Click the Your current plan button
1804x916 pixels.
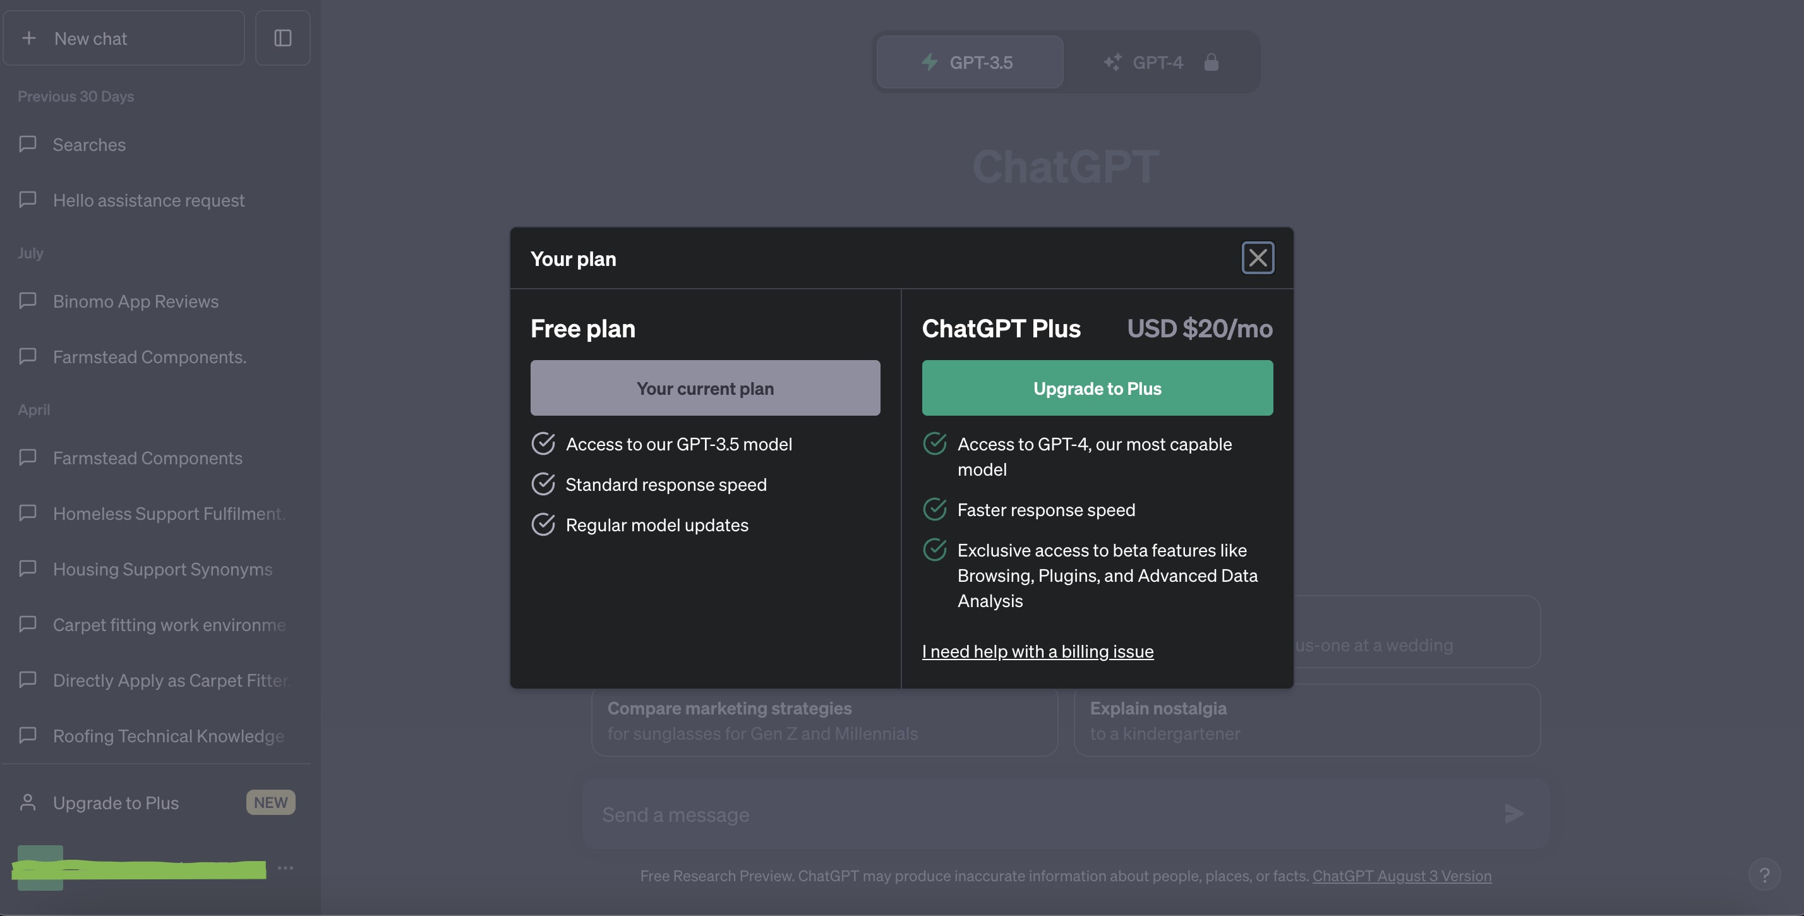(704, 388)
